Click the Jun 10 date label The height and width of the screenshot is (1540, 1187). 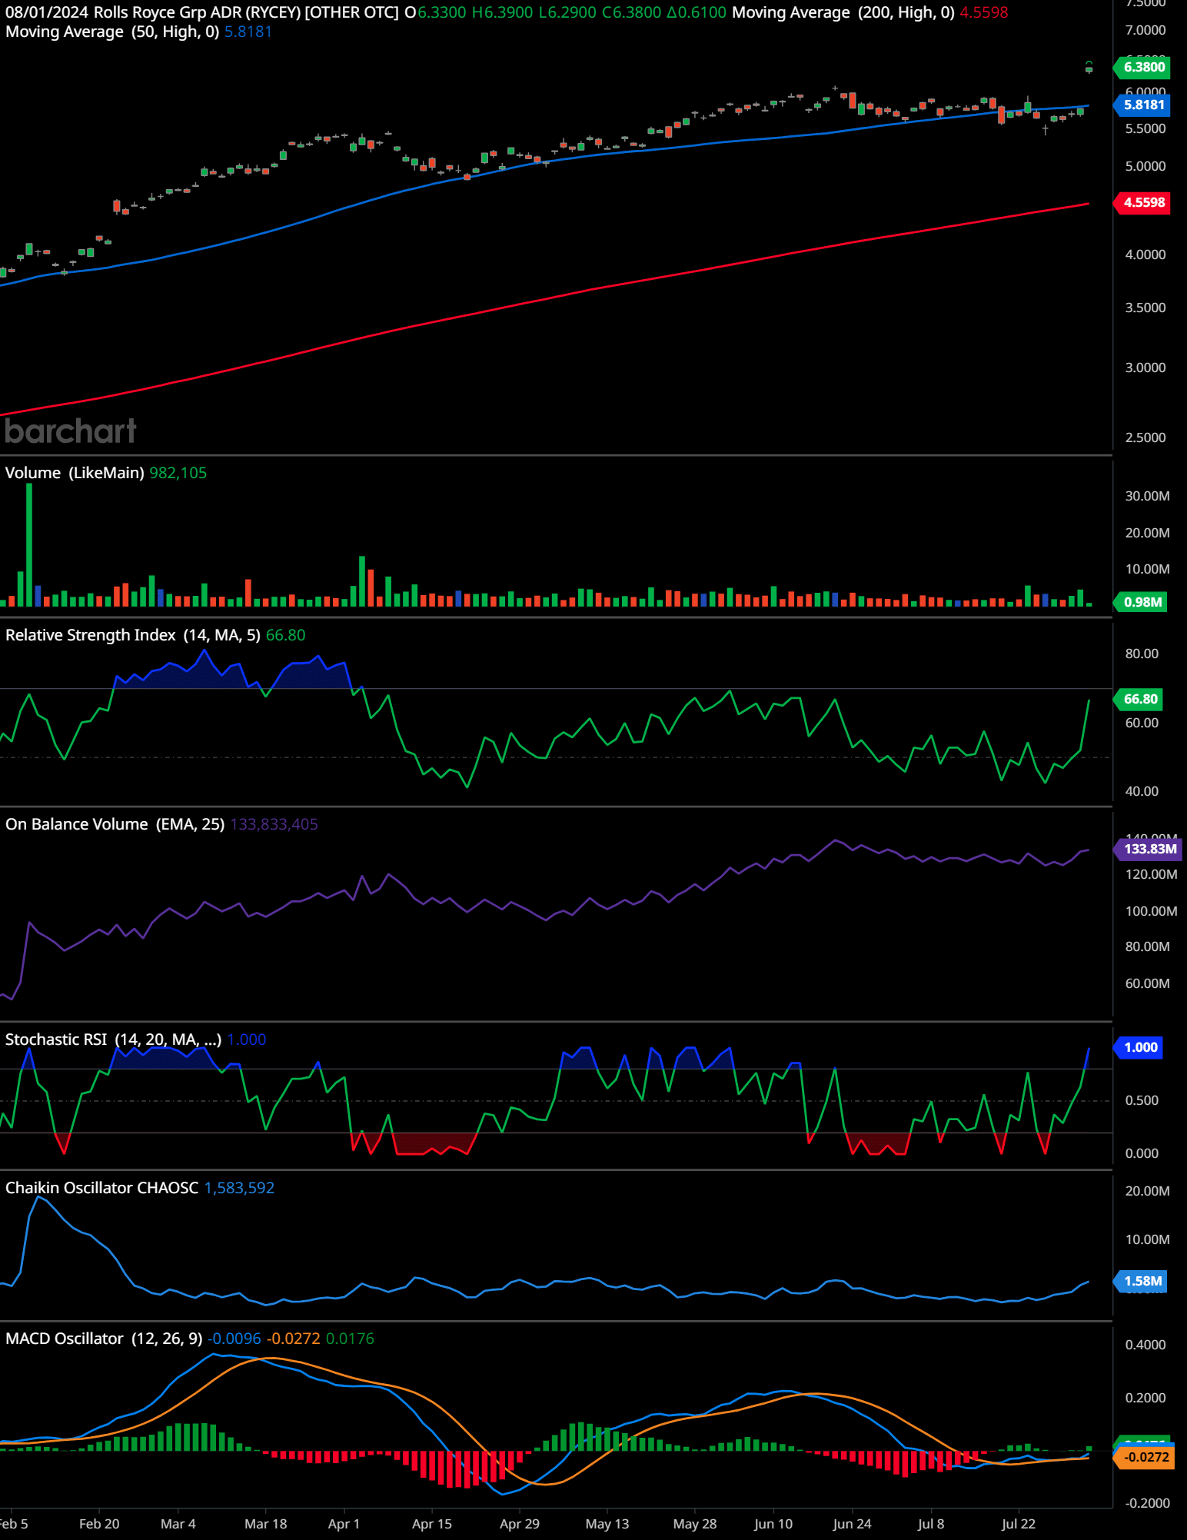point(773,1524)
